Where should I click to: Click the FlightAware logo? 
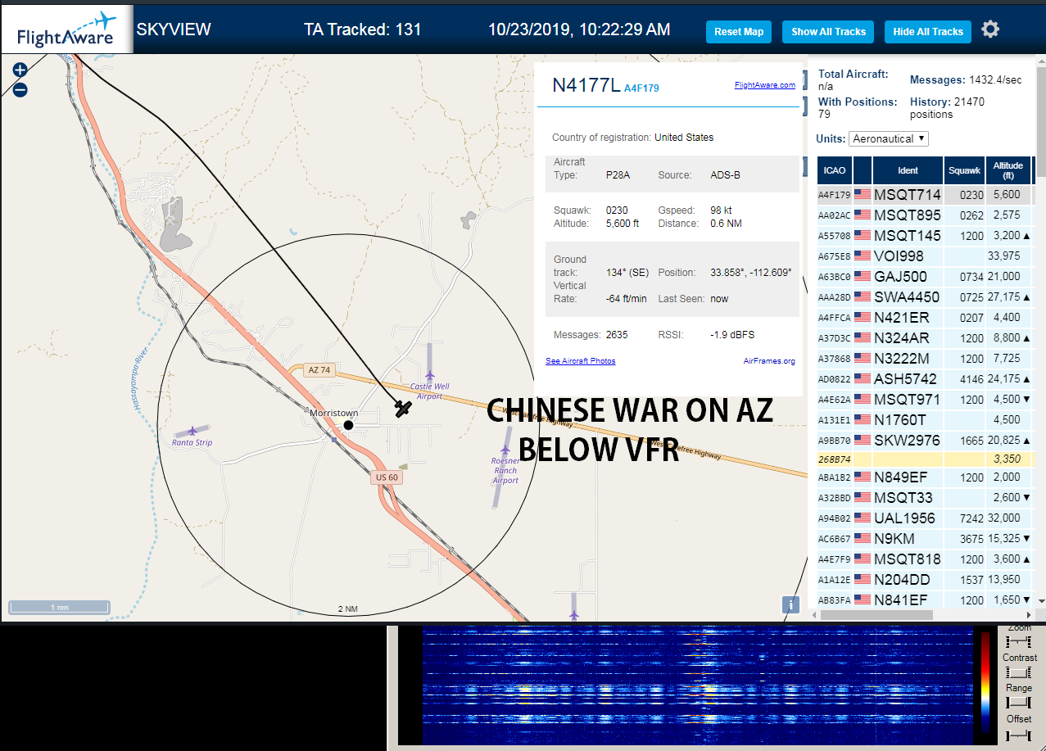pyautogui.click(x=66, y=29)
